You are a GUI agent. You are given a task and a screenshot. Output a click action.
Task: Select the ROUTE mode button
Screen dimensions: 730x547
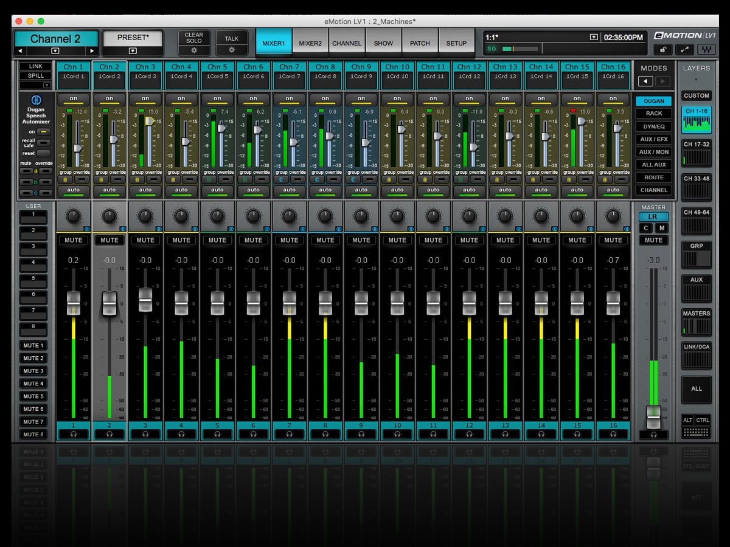pos(654,177)
